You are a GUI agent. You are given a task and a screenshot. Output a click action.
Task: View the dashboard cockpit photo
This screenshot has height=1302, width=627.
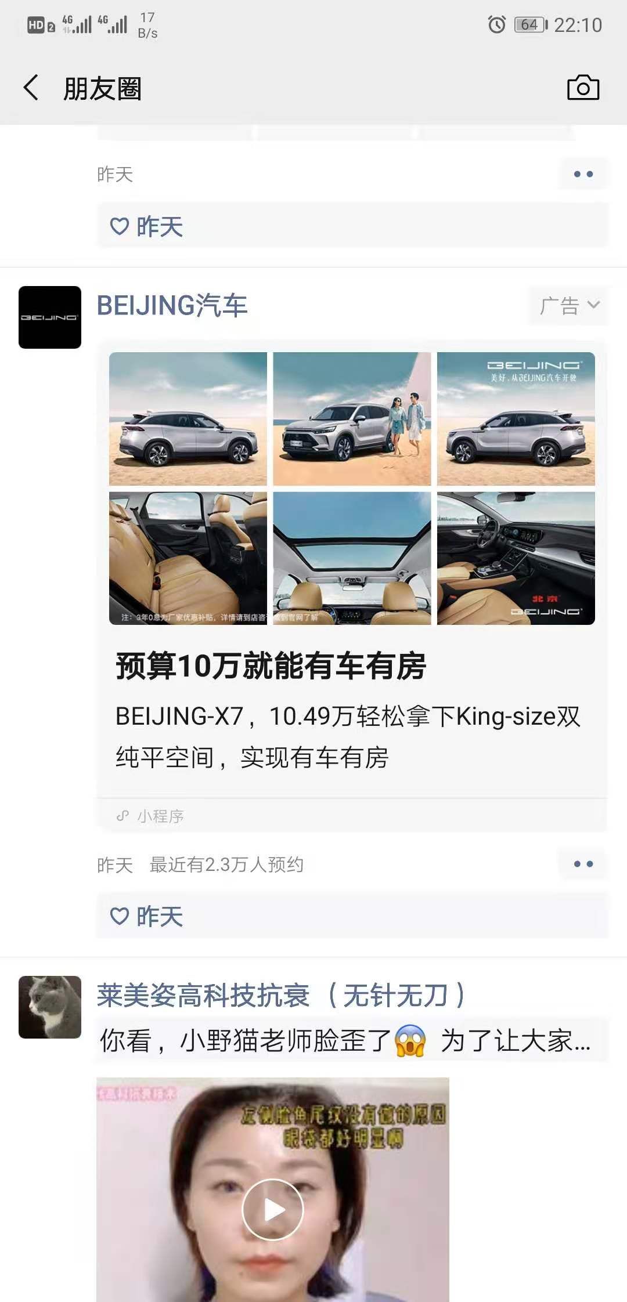516,558
